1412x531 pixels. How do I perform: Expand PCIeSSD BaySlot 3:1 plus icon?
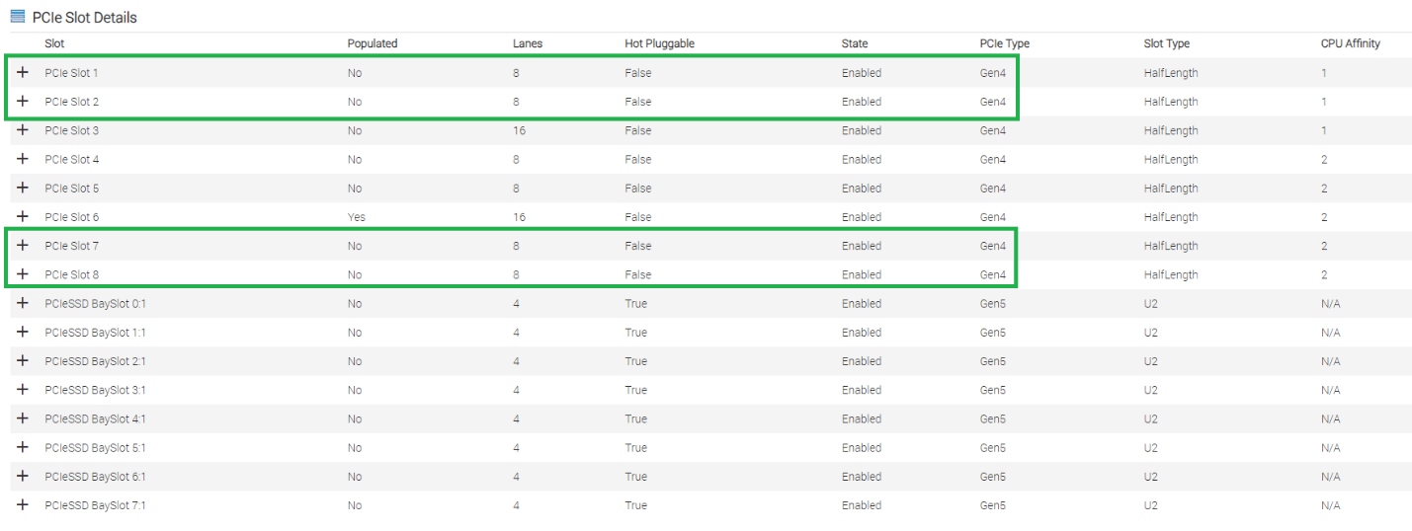23,390
